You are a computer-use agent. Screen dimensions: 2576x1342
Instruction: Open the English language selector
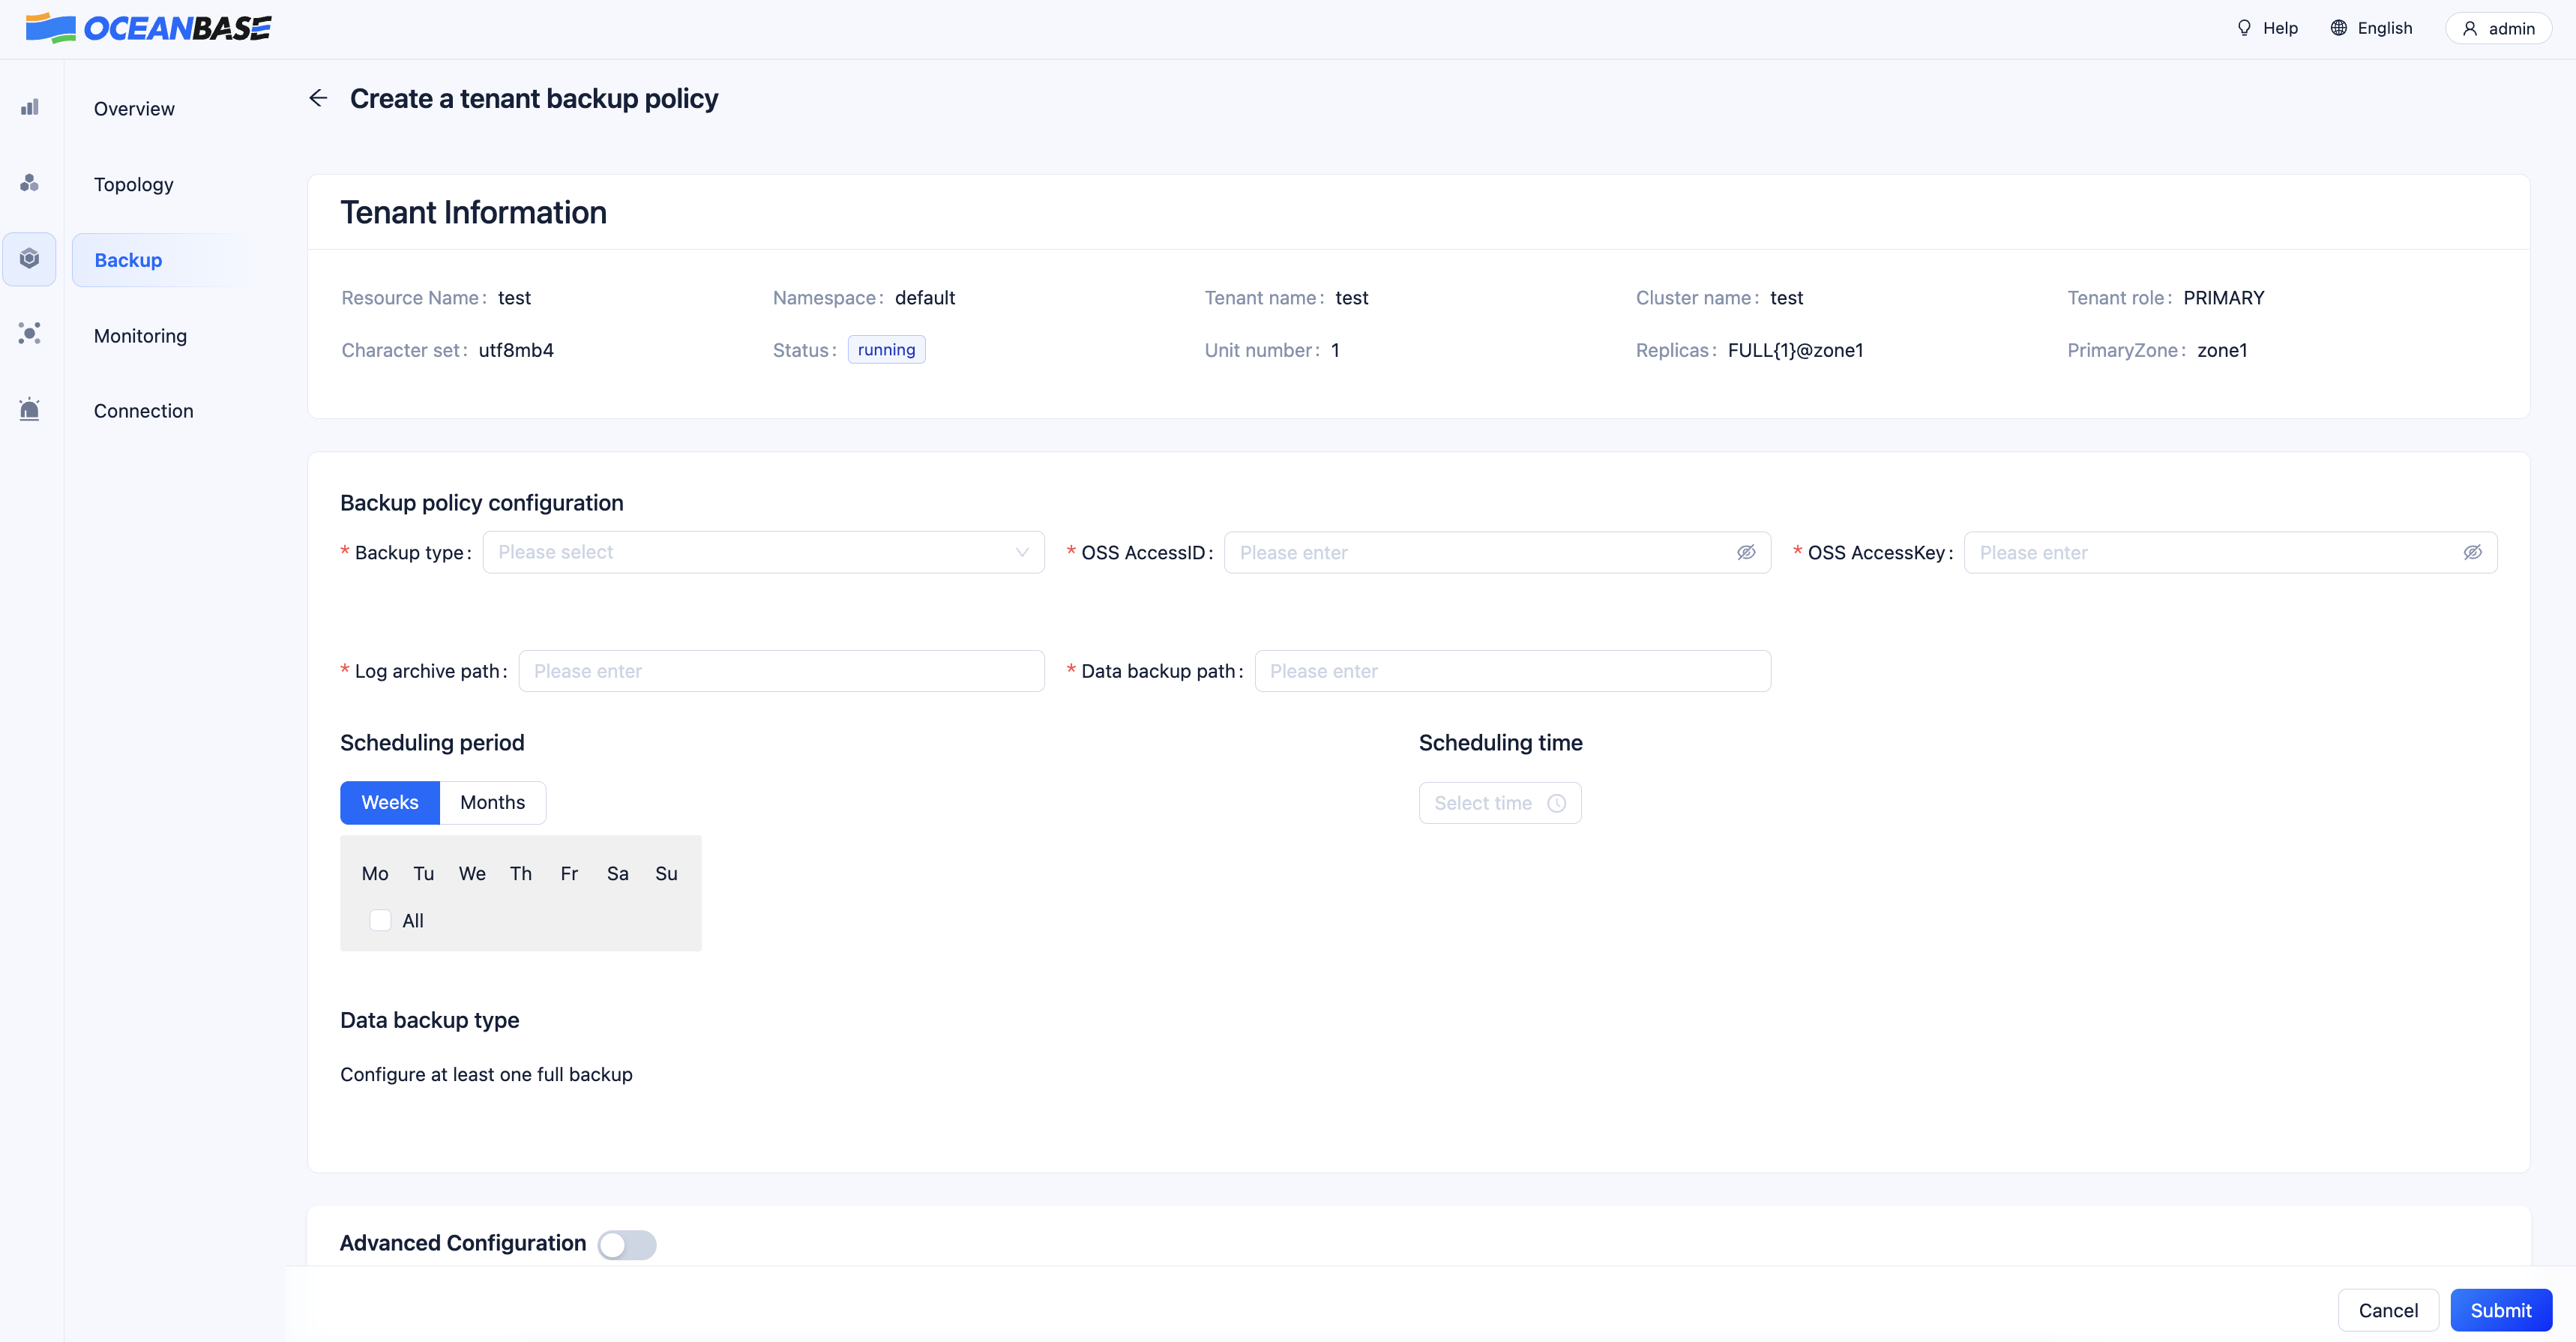[2371, 28]
